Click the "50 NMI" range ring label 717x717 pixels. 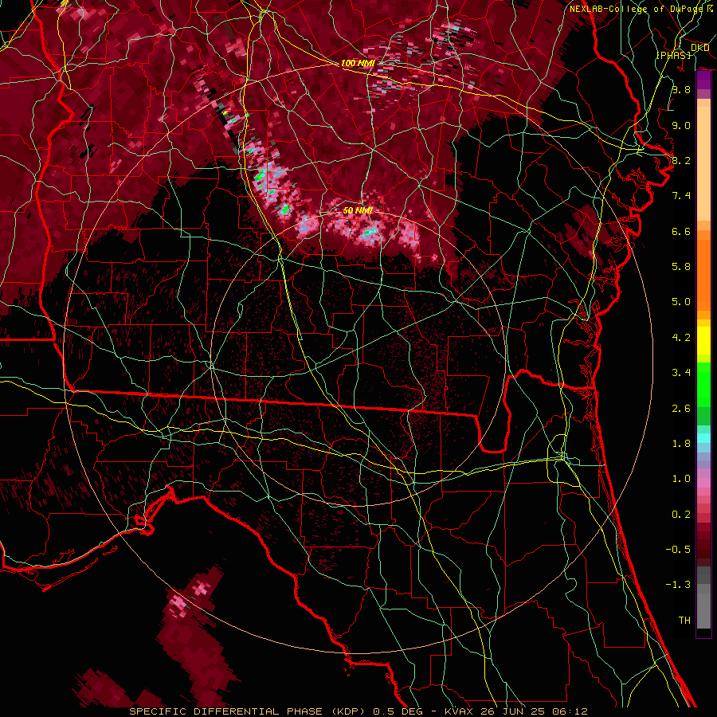pyautogui.click(x=358, y=210)
